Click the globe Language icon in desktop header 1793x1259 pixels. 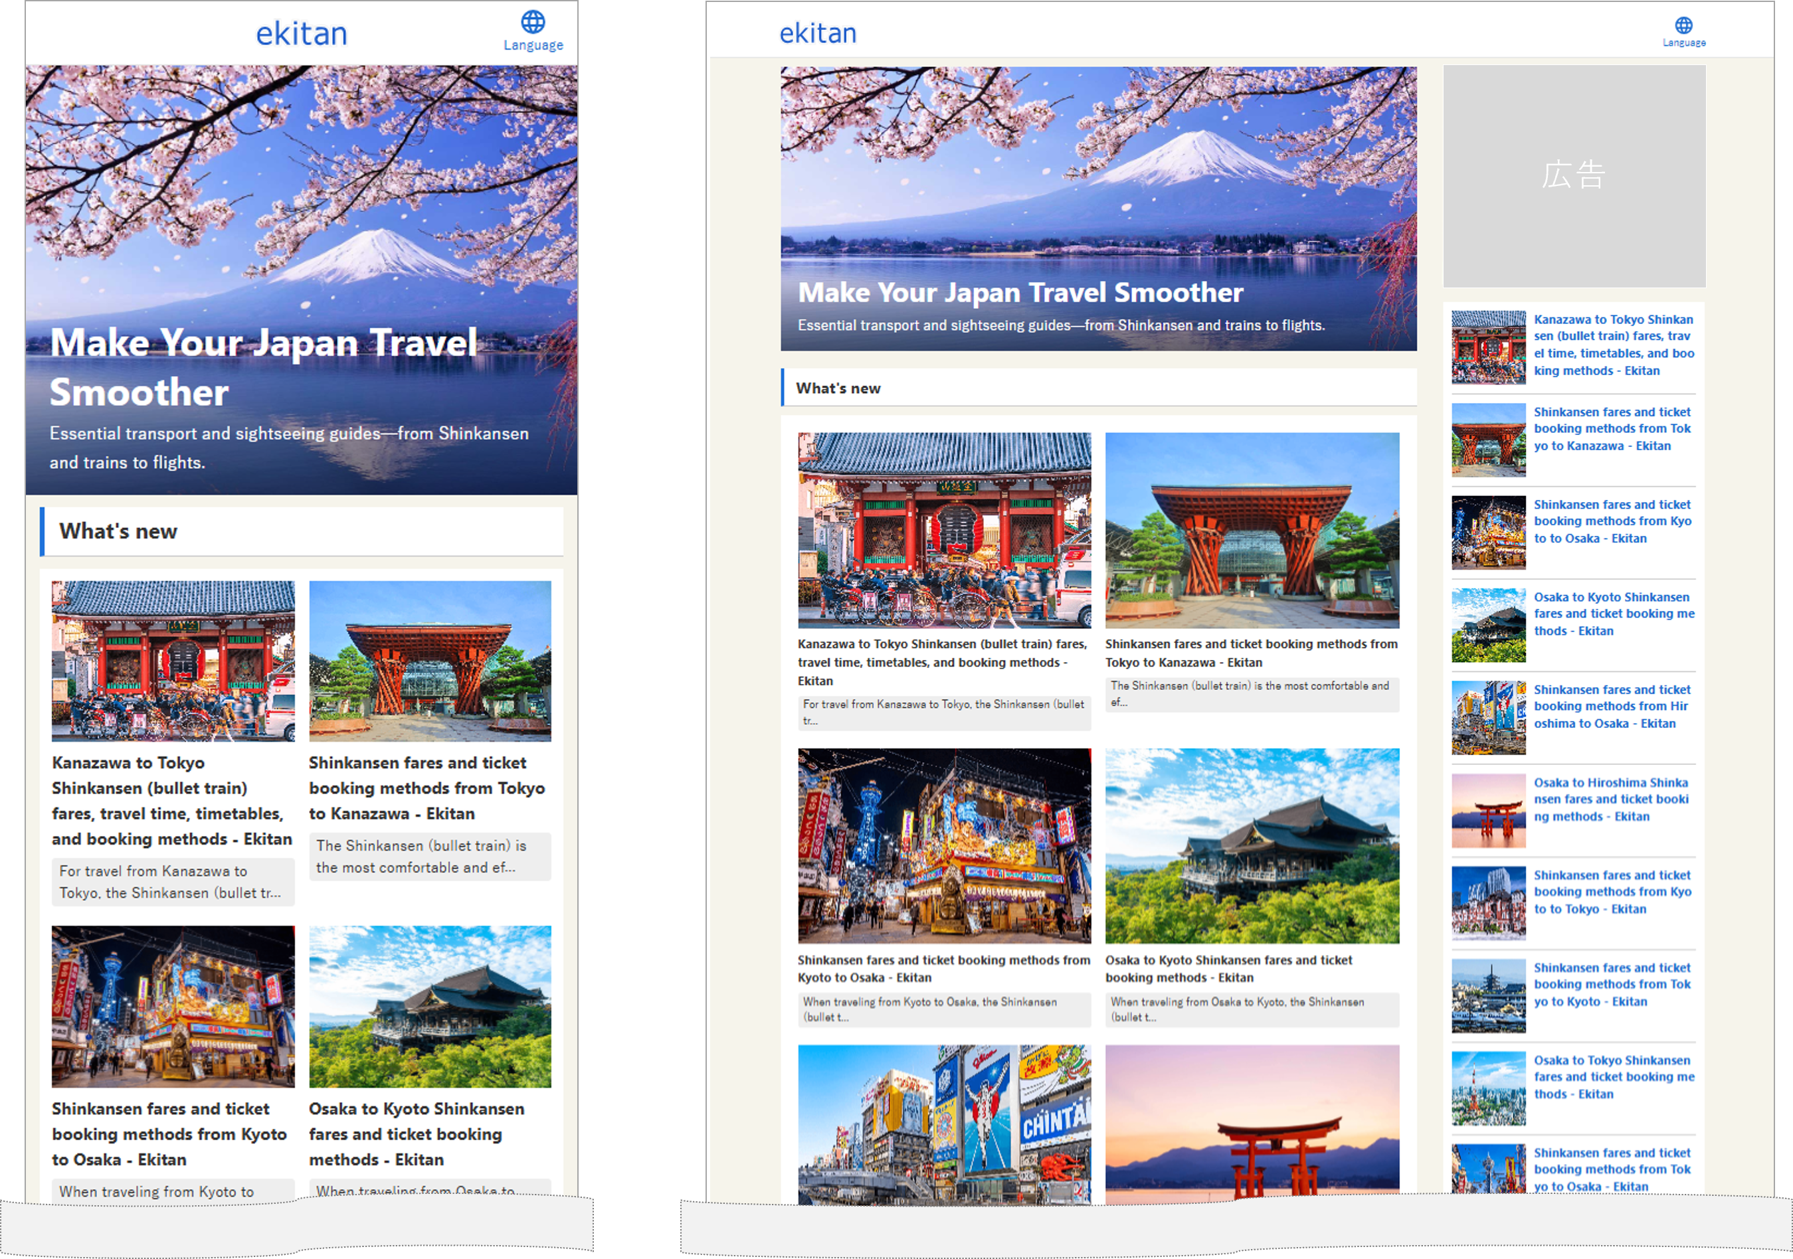(x=1683, y=26)
